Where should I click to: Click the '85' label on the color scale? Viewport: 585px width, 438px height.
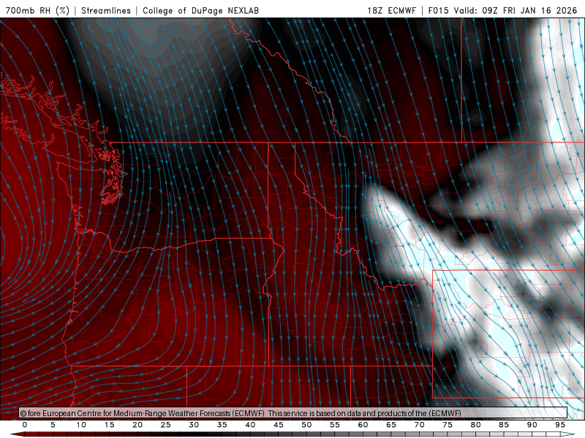coord(504,425)
